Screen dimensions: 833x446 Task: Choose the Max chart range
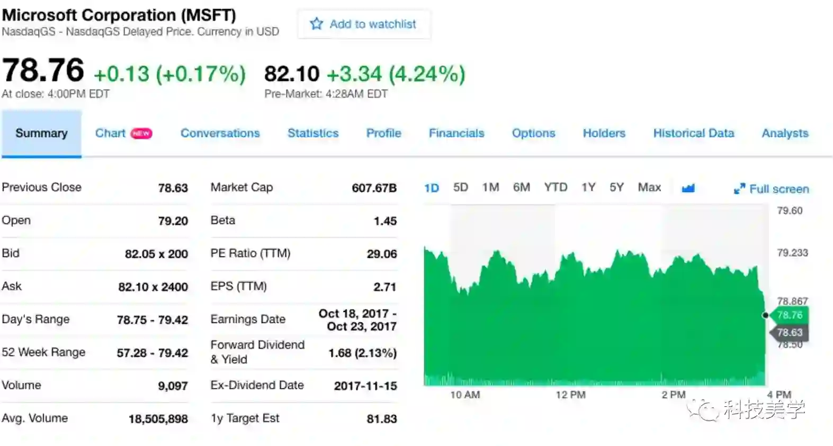pyautogui.click(x=649, y=187)
